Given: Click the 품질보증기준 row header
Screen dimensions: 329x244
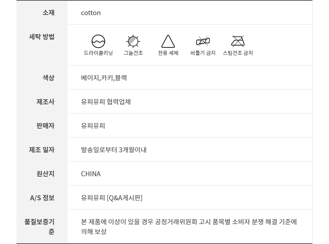Looking at the screenshot, I should 39,227.
